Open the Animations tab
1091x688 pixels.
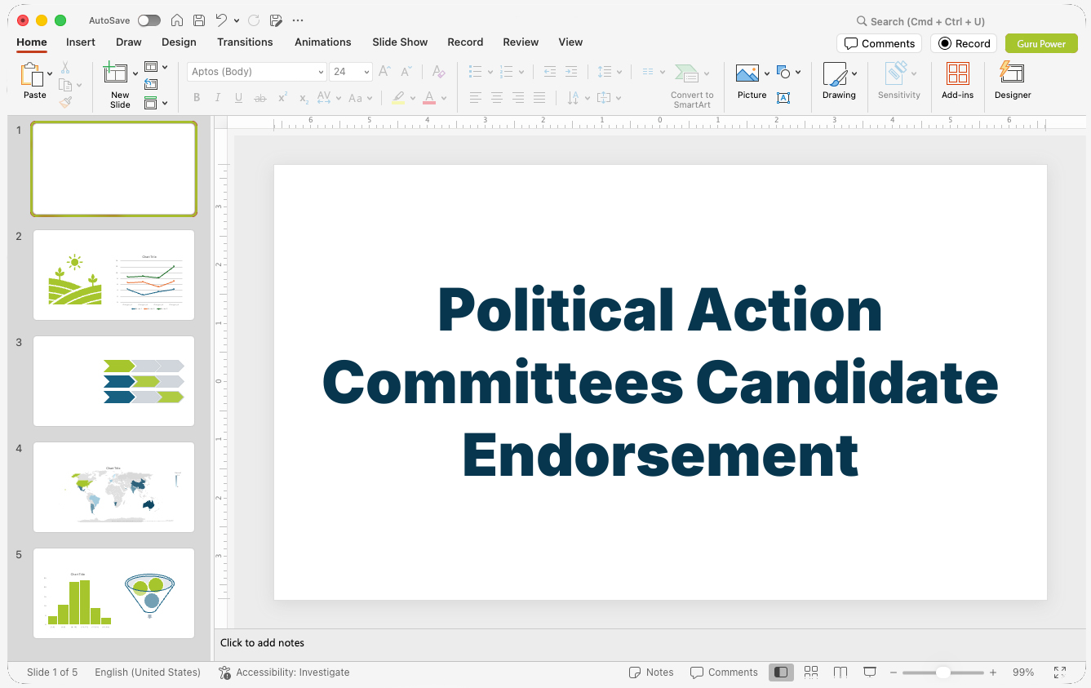pyautogui.click(x=322, y=42)
